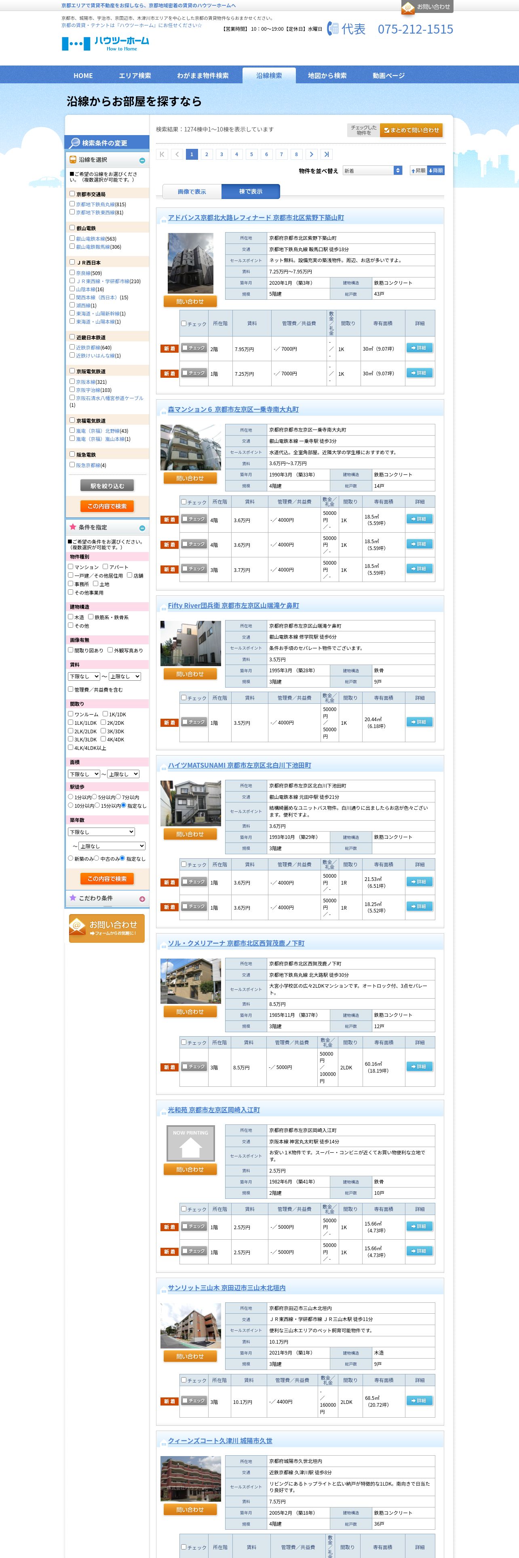Image resolution: width=519 pixels, height=1558 pixels.
Task: Click magnifier icon in 検索条件の変更 header
Action: pos(74,143)
